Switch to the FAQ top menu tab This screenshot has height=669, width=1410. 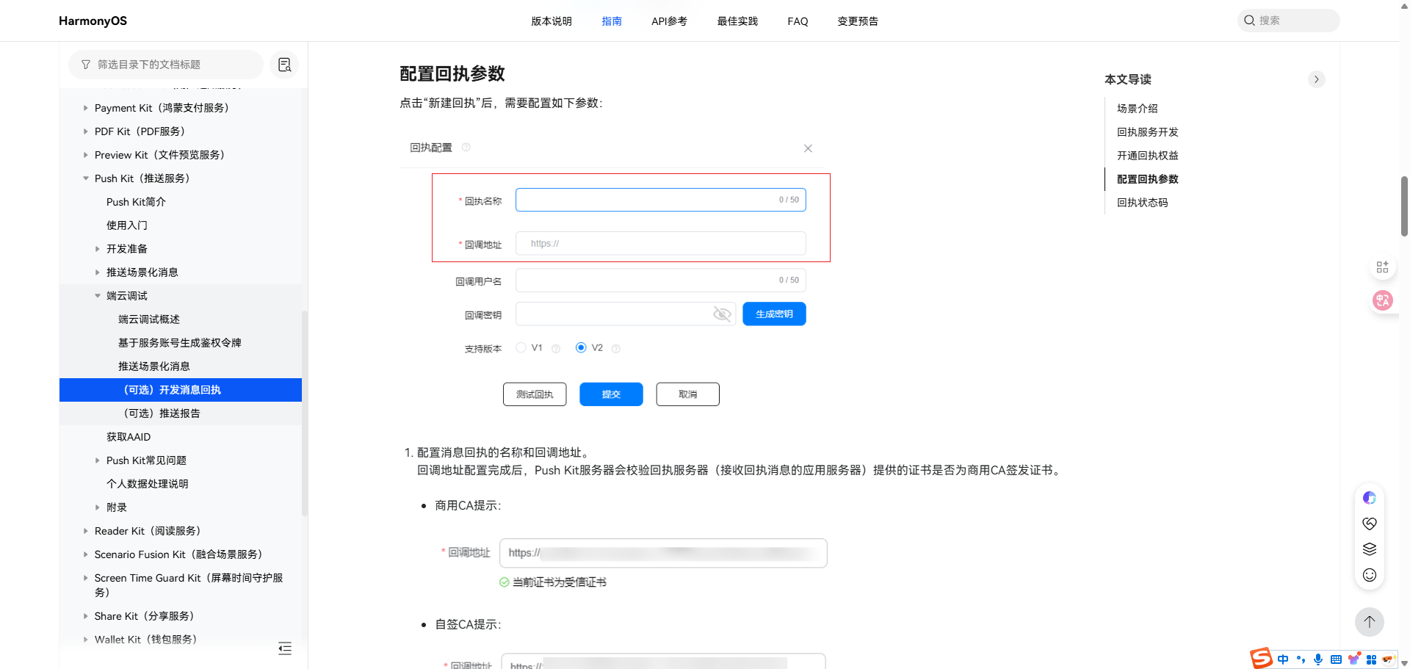point(798,21)
